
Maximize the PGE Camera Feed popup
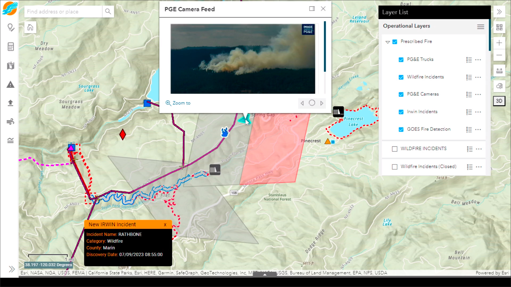[x=312, y=9]
